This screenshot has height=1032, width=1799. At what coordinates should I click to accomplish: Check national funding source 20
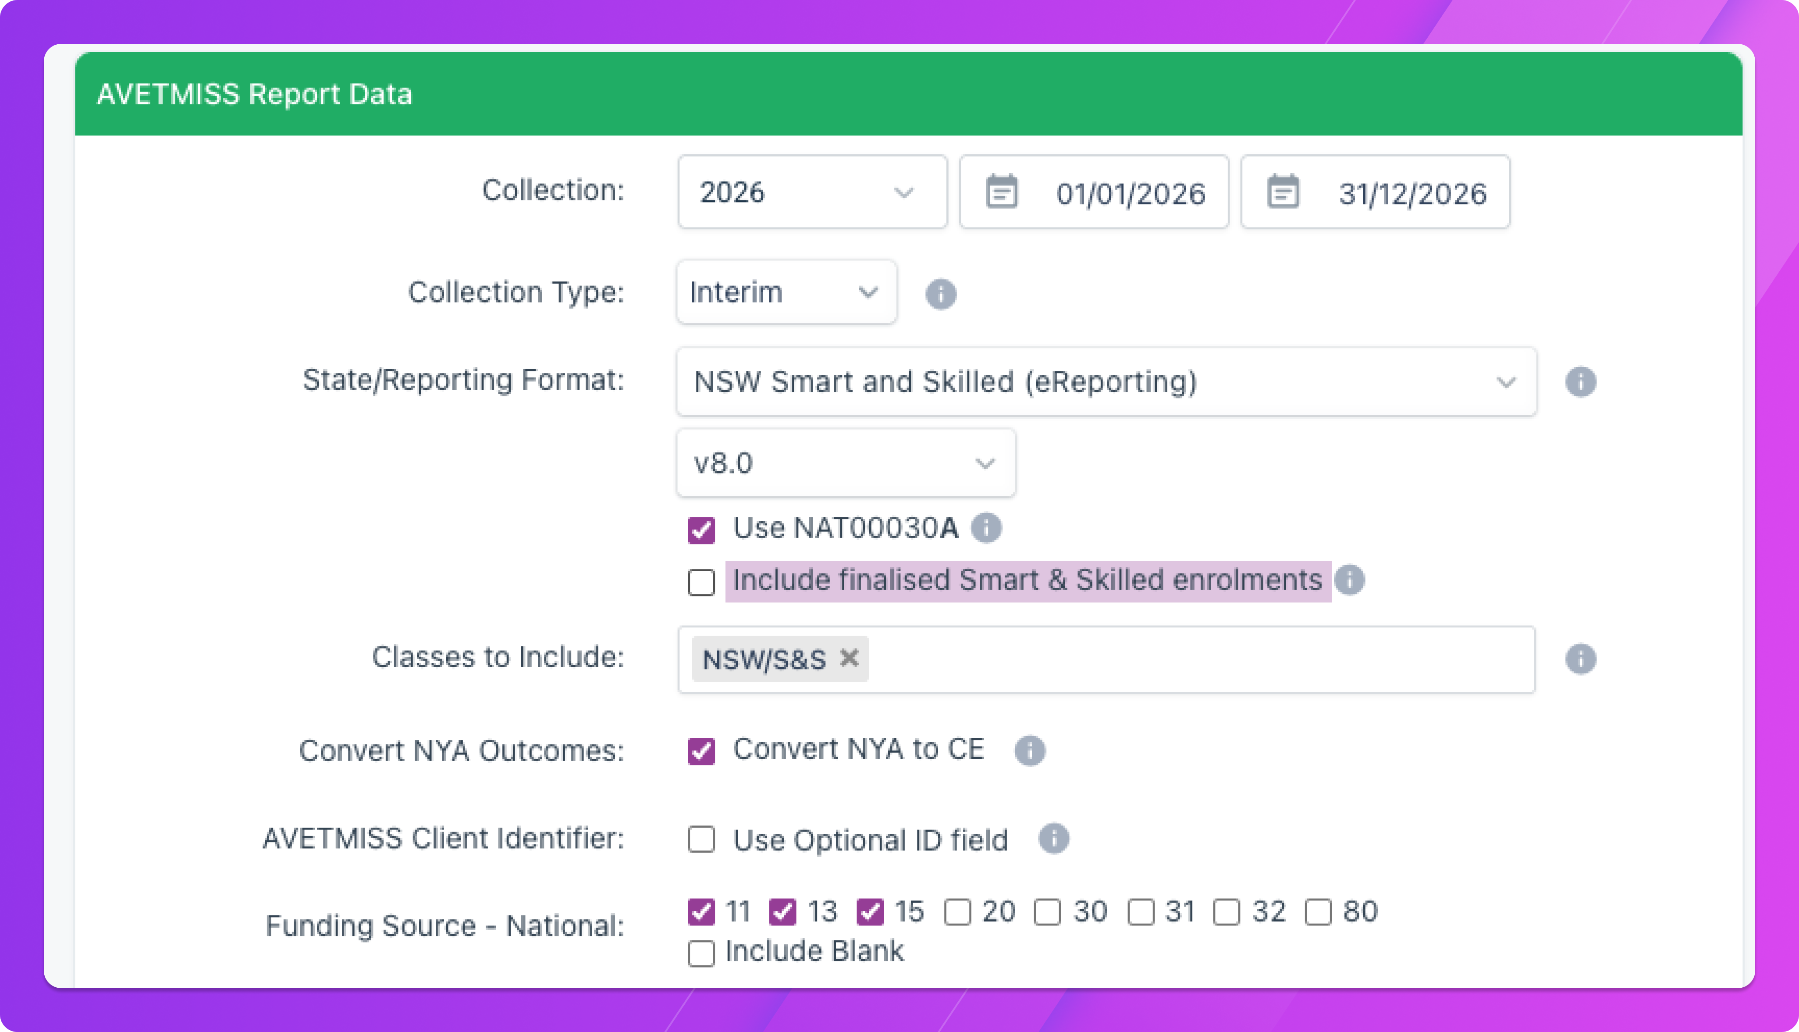coord(957,911)
